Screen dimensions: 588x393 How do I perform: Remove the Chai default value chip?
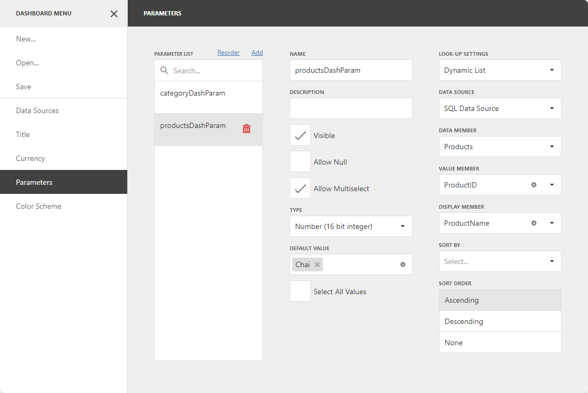tap(317, 264)
